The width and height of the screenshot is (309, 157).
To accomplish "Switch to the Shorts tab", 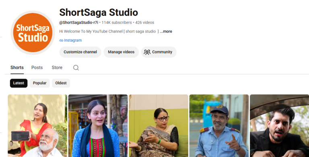I will point(17,68).
